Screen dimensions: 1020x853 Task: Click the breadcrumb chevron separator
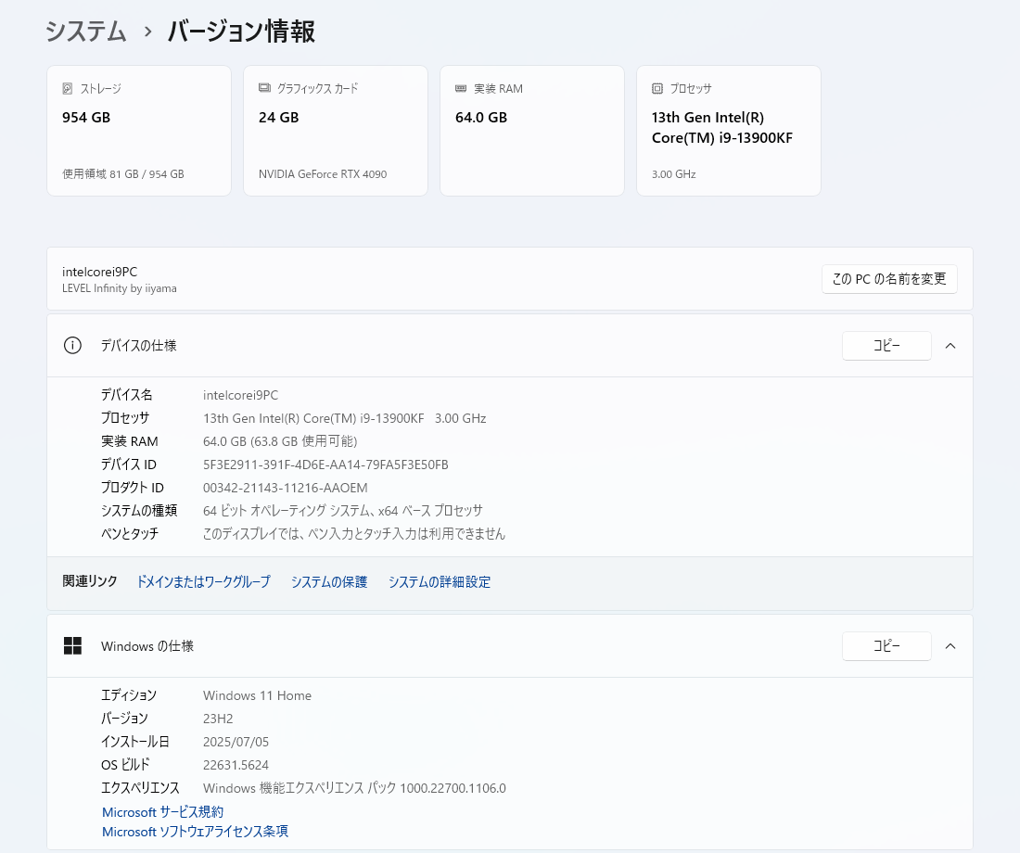tap(147, 32)
